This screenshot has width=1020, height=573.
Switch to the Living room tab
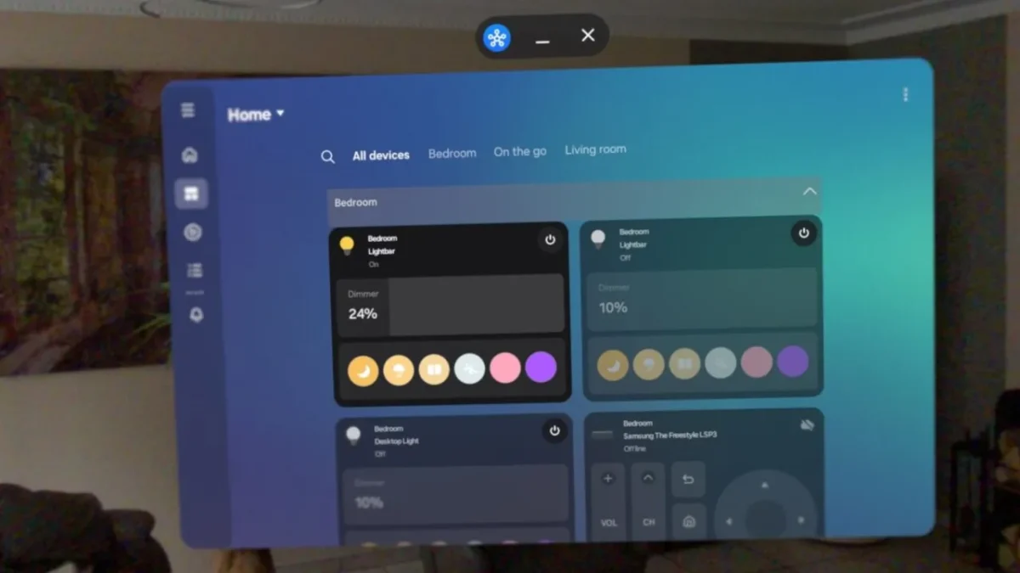click(x=595, y=149)
